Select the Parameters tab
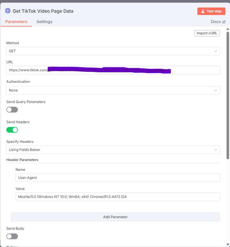The height and width of the screenshot is (247, 230). pyautogui.click(x=16, y=22)
